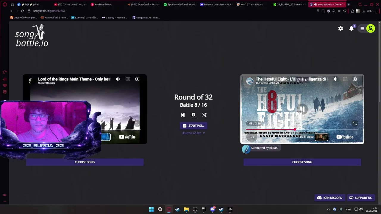381x214 pixels.
Task: Open the browser extensions cube icon
Action: point(352,11)
